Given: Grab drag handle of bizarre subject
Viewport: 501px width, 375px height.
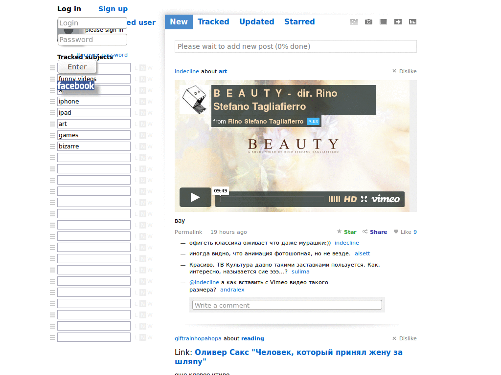Looking at the screenshot, I should (52, 146).
